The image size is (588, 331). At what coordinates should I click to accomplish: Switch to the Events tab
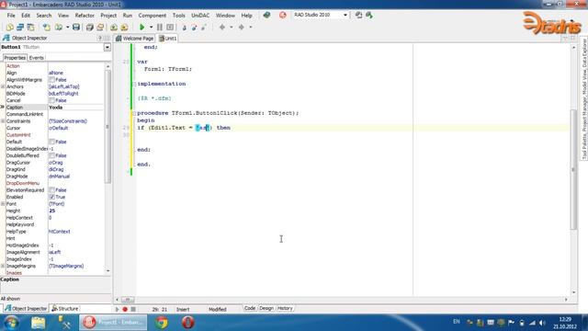tap(37, 58)
